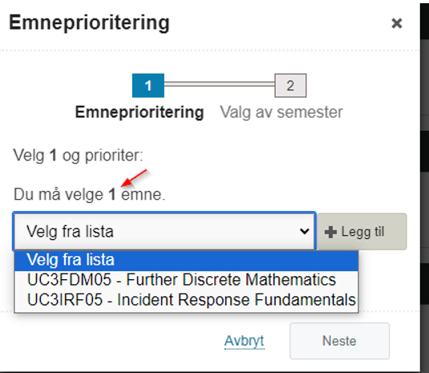Click dark page backdrop beside the dialog
This screenshot has height=373, width=429.
tap(425, 186)
